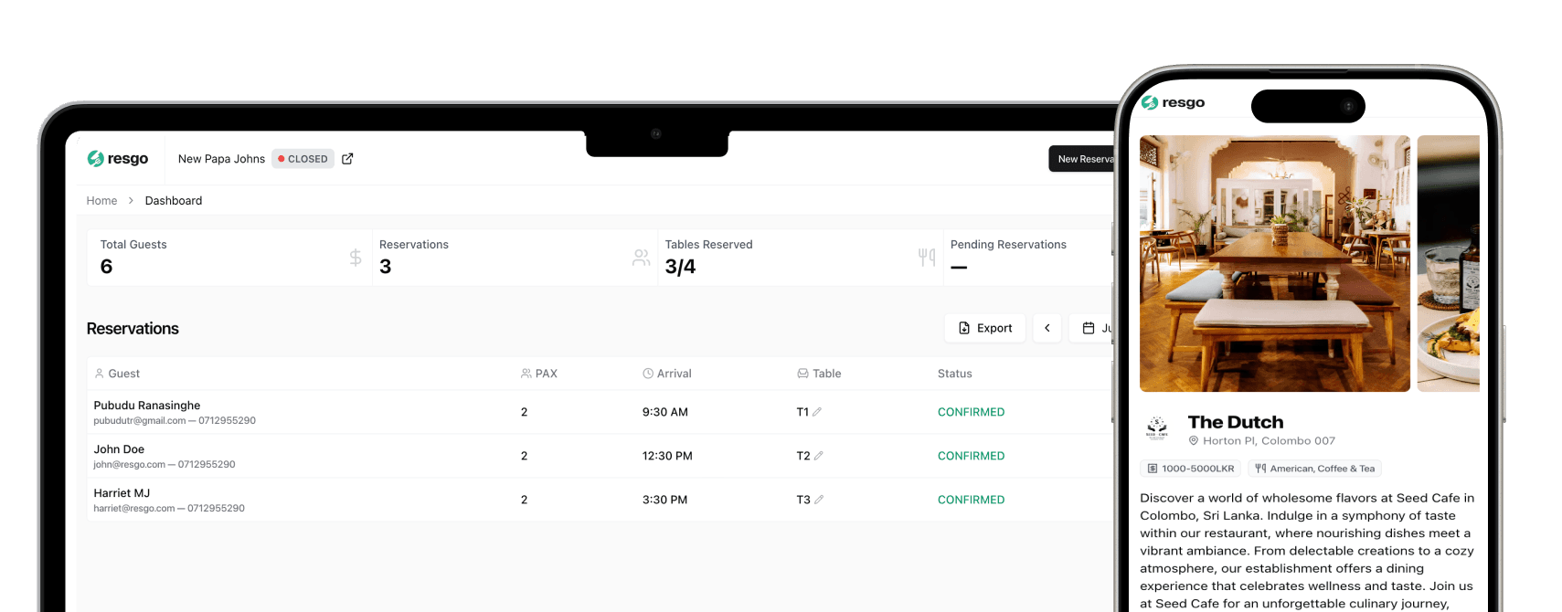Screen dimensions: 1562x612
Task: Open the external link icon beside CLOSED
Action: point(347,159)
